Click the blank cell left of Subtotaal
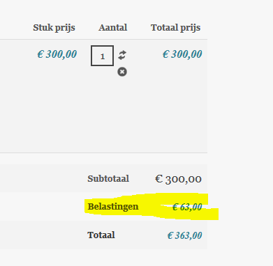Viewport: 273px width, 266px height. point(43,178)
